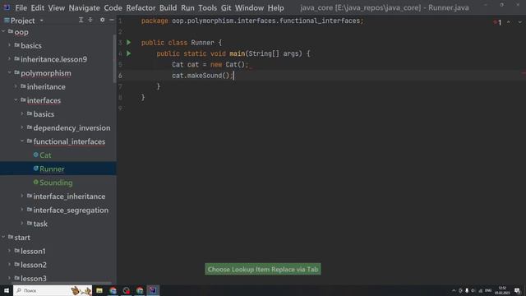Collapse the functional_interfaces folder
526x296 pixels.
[x=22, y=141]
